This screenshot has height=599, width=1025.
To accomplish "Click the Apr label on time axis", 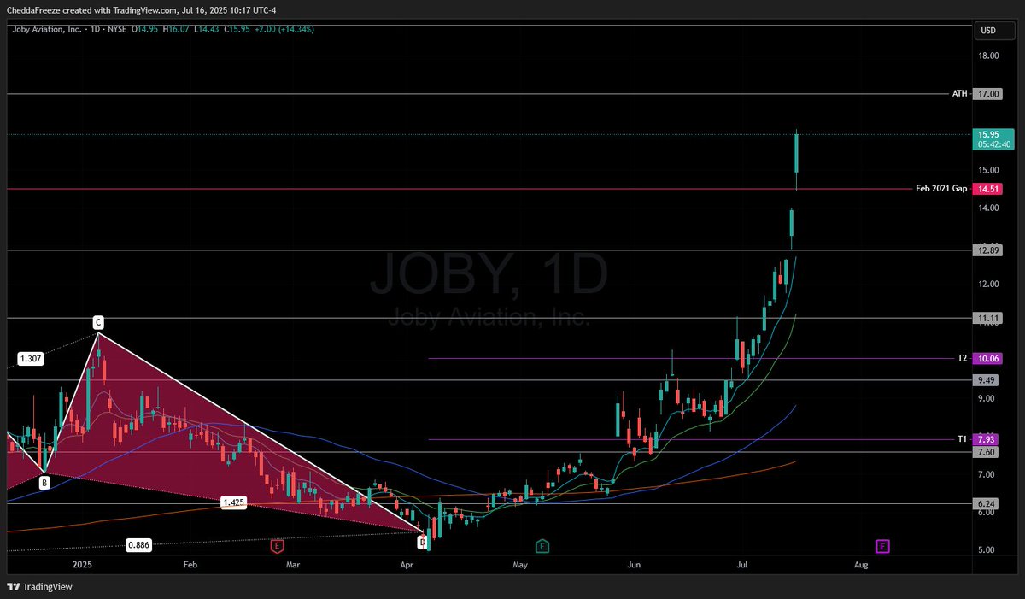I will [x=407, y=565].
